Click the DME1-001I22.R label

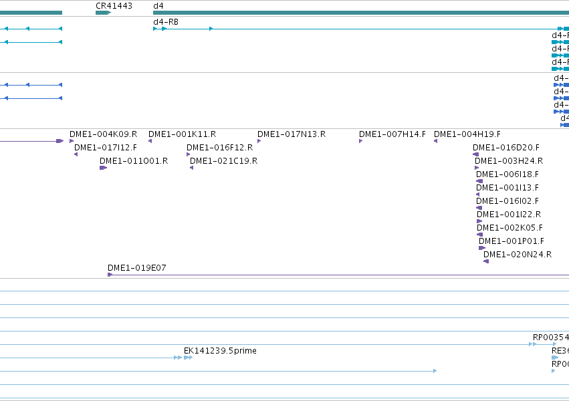[x=509, y=215]
